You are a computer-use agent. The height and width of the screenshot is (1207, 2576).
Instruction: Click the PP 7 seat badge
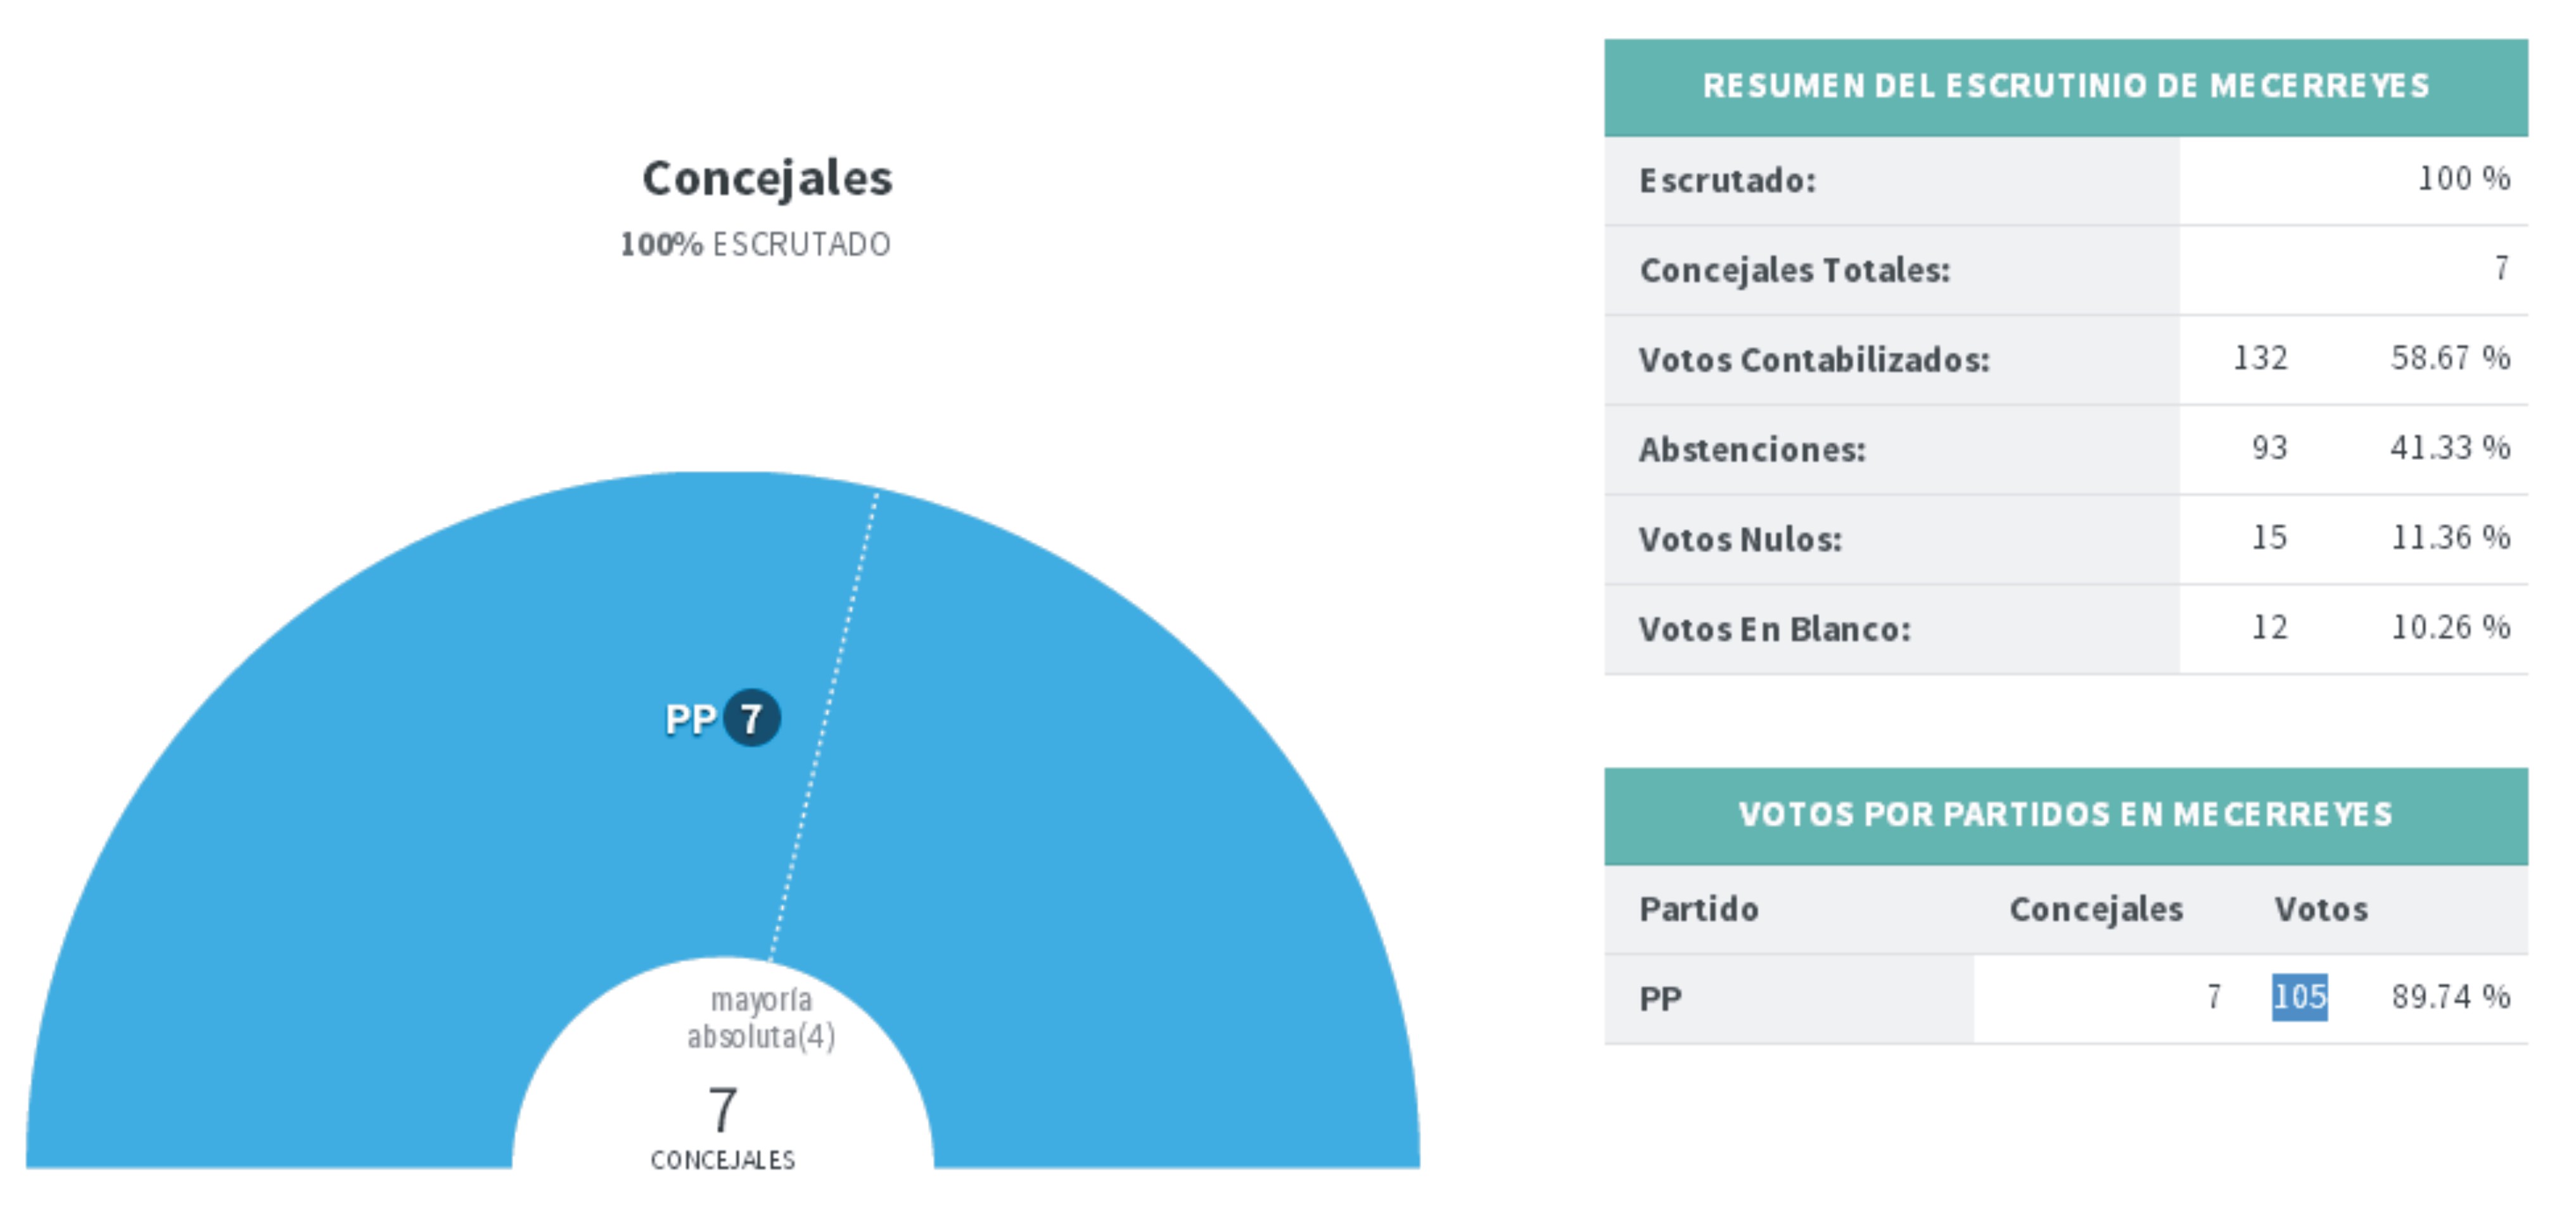coord(751,718)
